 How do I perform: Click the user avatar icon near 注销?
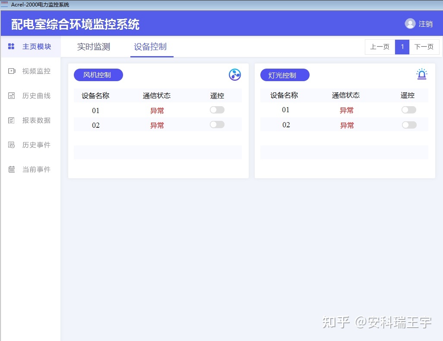pyautogui.click(x=410, y=23)
